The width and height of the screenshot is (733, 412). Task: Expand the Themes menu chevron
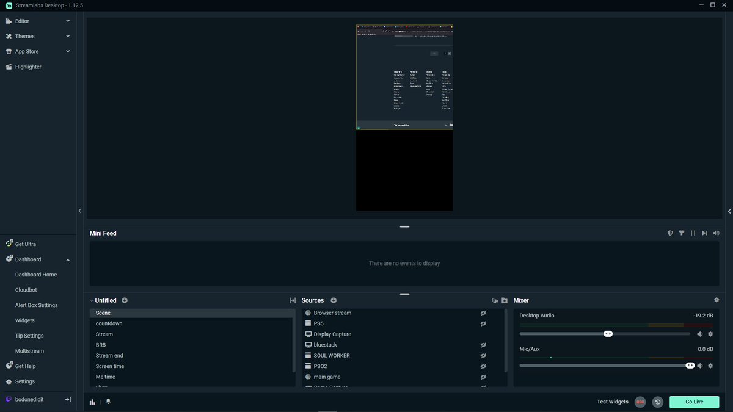point(68,36)
